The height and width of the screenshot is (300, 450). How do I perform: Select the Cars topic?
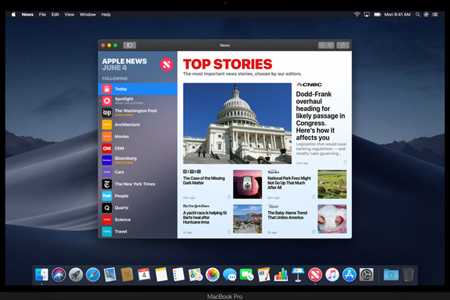coord(138,172)
